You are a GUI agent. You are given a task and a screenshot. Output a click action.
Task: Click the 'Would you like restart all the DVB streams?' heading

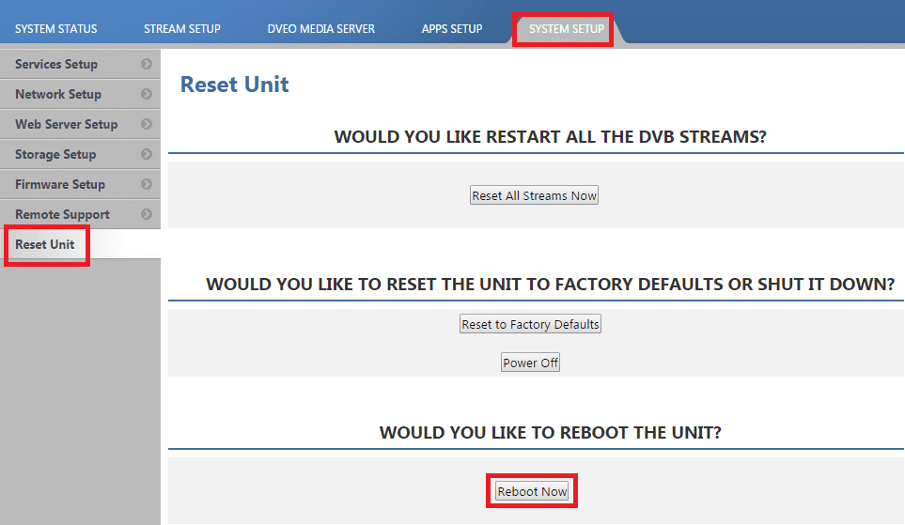click(550, 137)
